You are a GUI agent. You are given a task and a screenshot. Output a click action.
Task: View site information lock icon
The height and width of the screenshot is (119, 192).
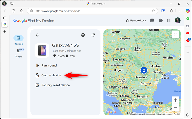31,11
